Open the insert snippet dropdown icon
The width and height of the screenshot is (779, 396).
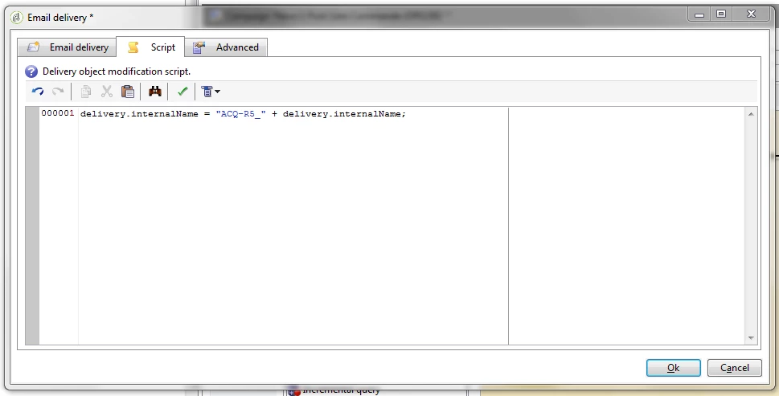(211, 92)
